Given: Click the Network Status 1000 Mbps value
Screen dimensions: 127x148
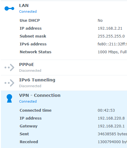Looking at the screenshot, I should click(112, 52).
